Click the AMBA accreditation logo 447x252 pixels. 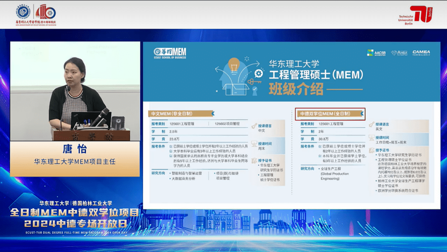click(399, 53)
